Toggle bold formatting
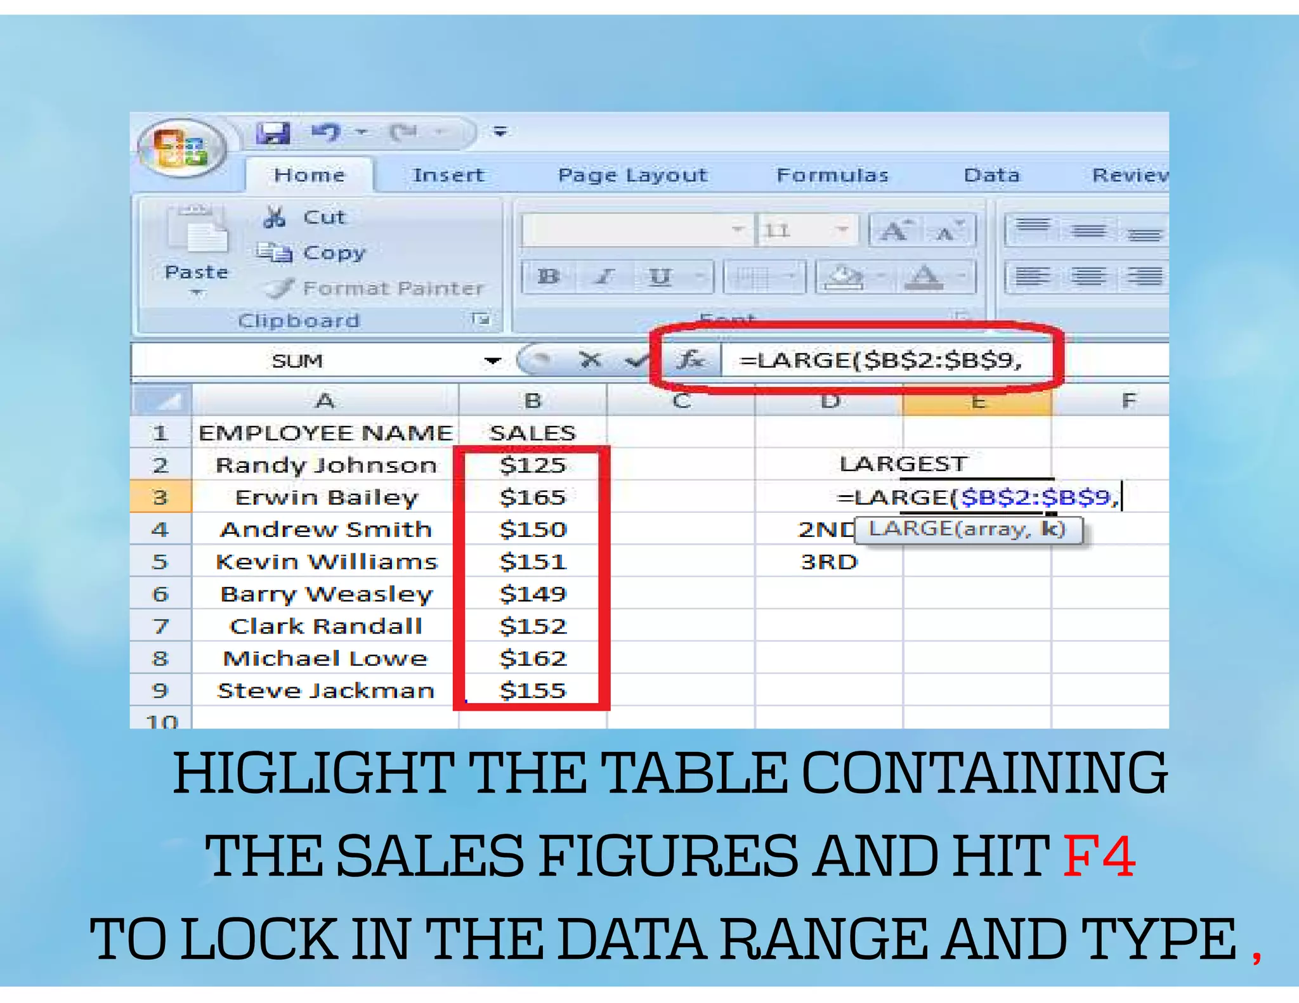Viewport: 1299px width, 1003px height. coord(548,276)
